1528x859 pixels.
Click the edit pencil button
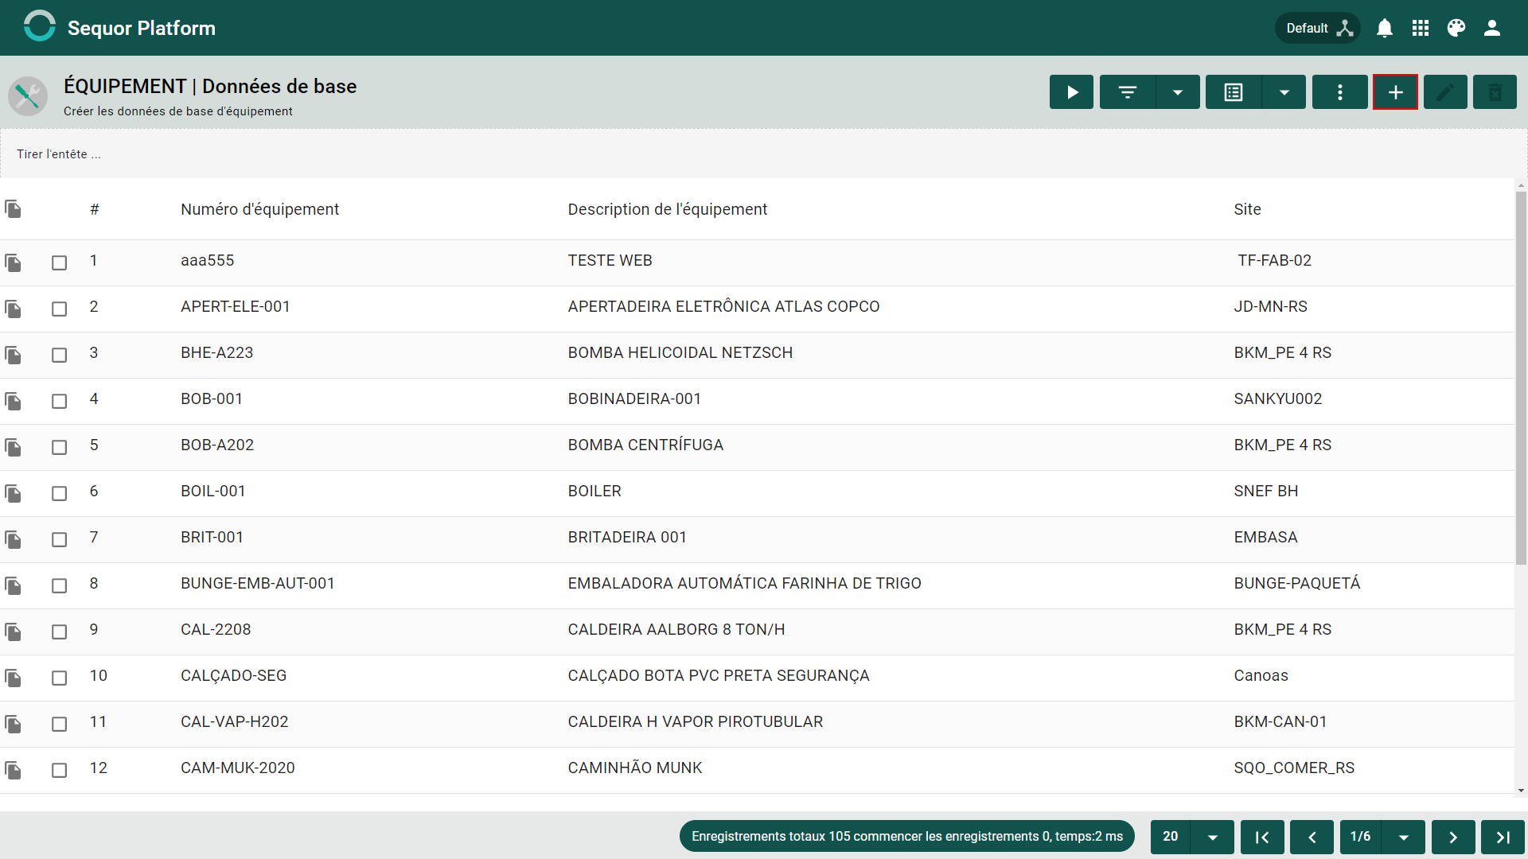click(x=1445, y=92)
